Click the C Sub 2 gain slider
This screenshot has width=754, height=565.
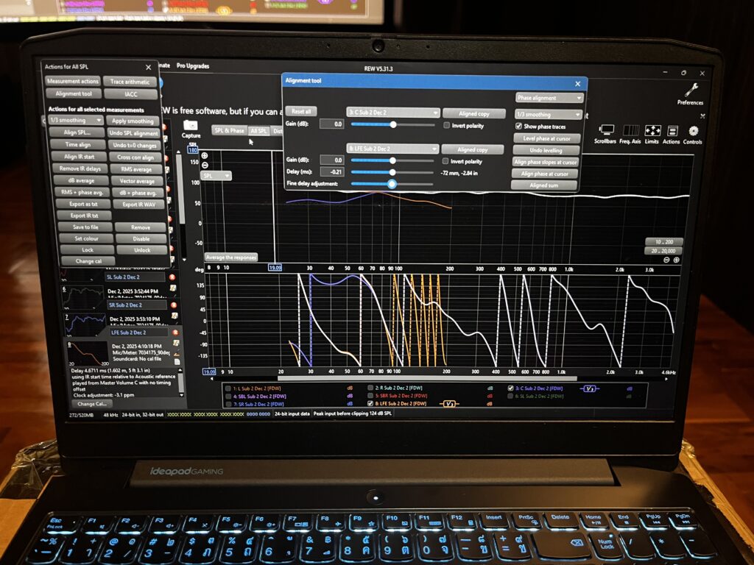click(393, 124)
